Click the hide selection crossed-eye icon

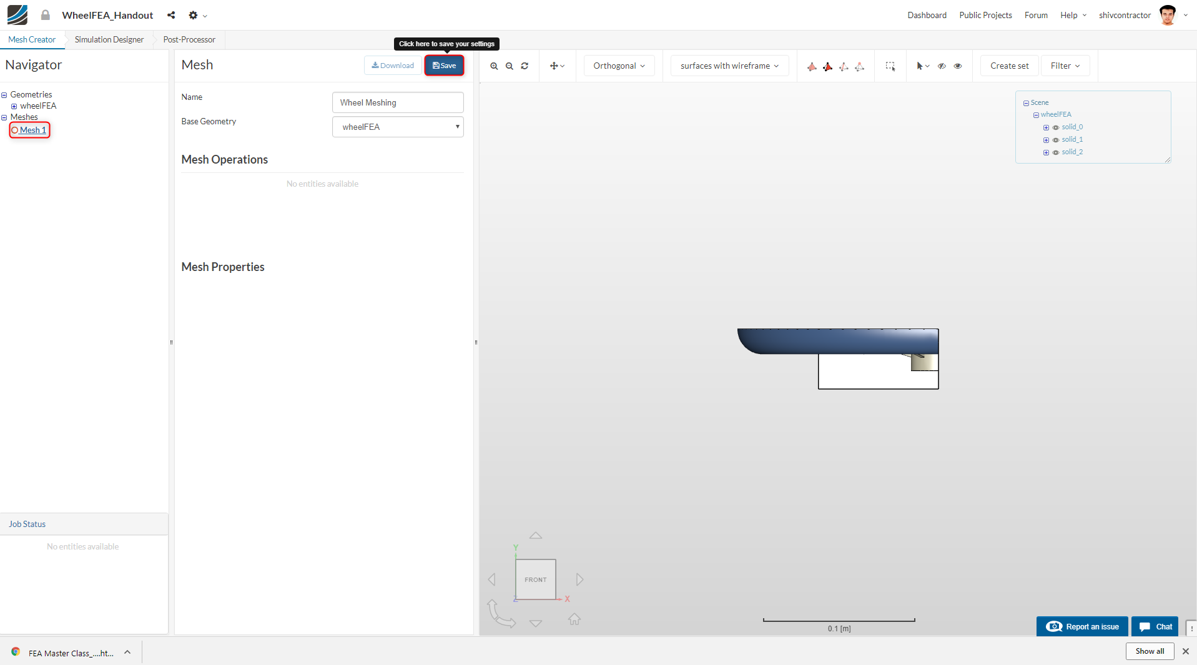click(942, 66)
